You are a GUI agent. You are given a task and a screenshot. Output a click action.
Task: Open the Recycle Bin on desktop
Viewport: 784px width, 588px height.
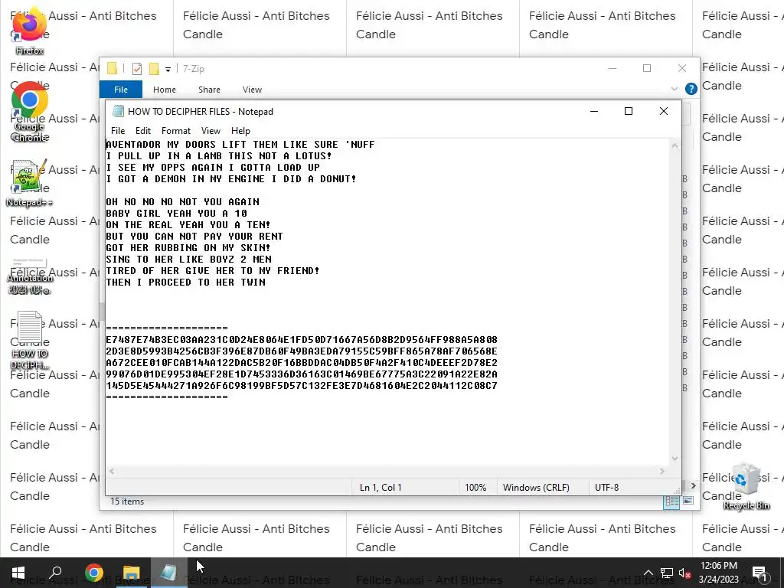(x=746, y=486)
